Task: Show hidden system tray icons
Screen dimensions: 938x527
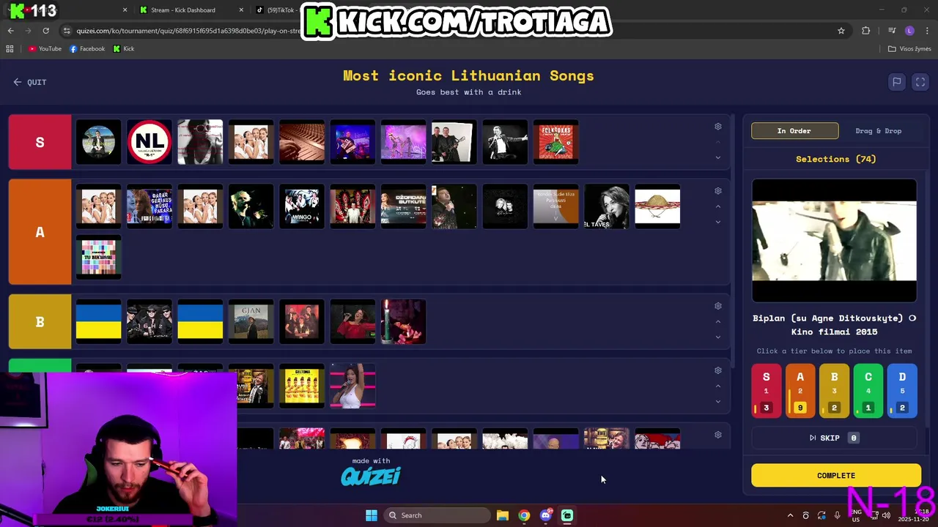Action: click(790, 515)
